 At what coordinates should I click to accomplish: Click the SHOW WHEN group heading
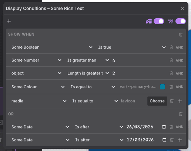[x=21, y=34]
